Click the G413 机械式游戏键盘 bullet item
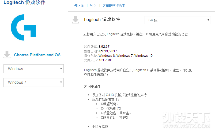This screenshot has width=215, height=133. click(119, 95)
